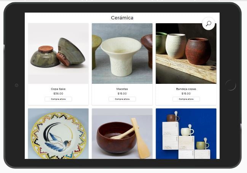Image resolution: width=247 pixels, height=173 pixels.
Task: Open the brown bowl with spatula image
Action: pos(122,134)
